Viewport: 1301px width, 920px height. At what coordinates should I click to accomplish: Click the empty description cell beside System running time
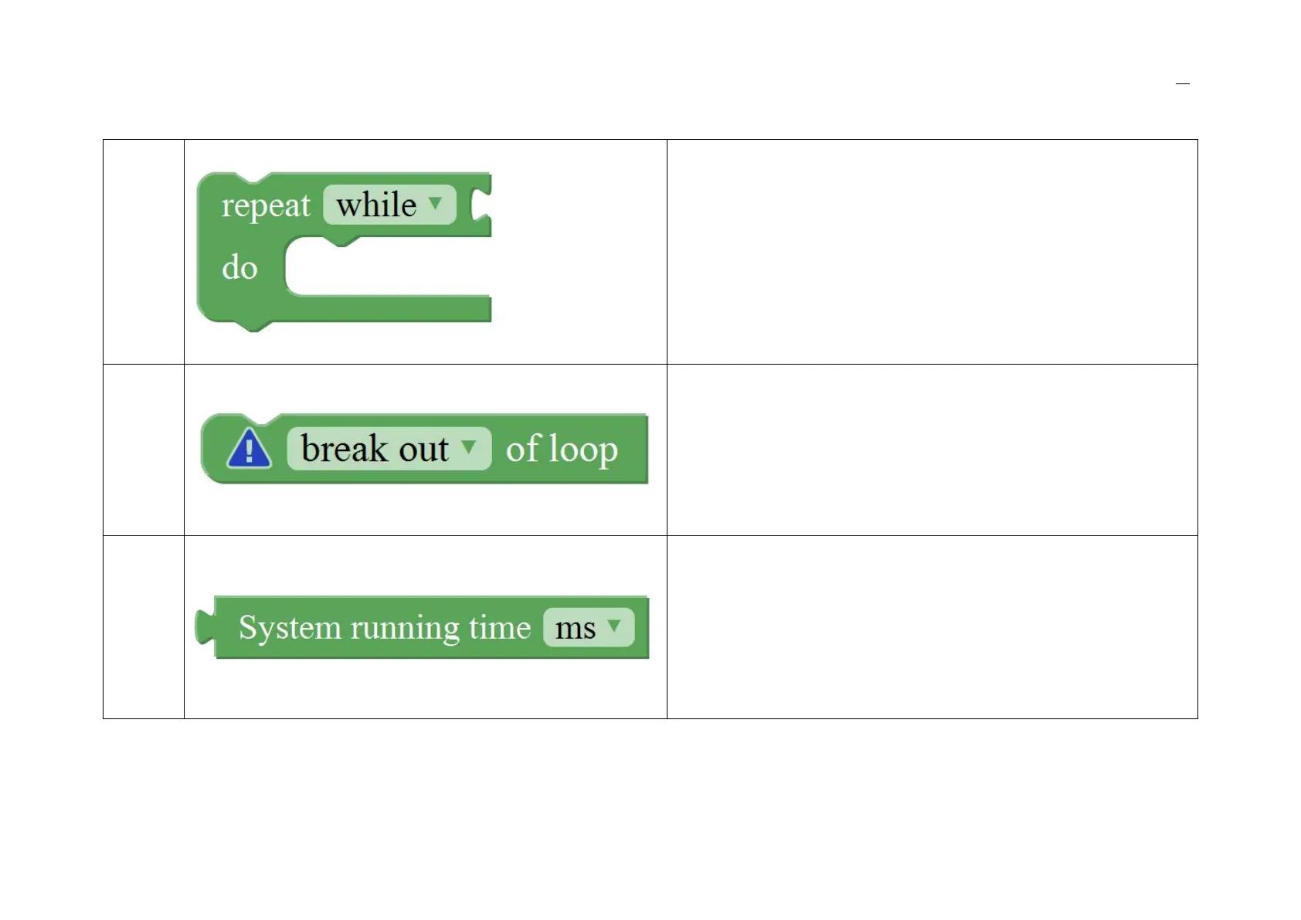(x=932, y=627)
